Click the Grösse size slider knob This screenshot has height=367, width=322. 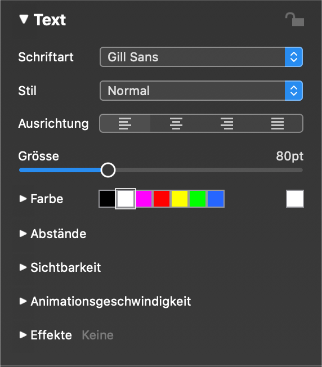pyautogui.click(x=108, y=170)
